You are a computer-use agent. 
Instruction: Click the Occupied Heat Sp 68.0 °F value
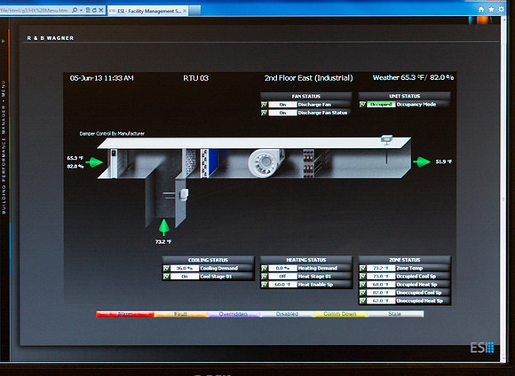381,285
